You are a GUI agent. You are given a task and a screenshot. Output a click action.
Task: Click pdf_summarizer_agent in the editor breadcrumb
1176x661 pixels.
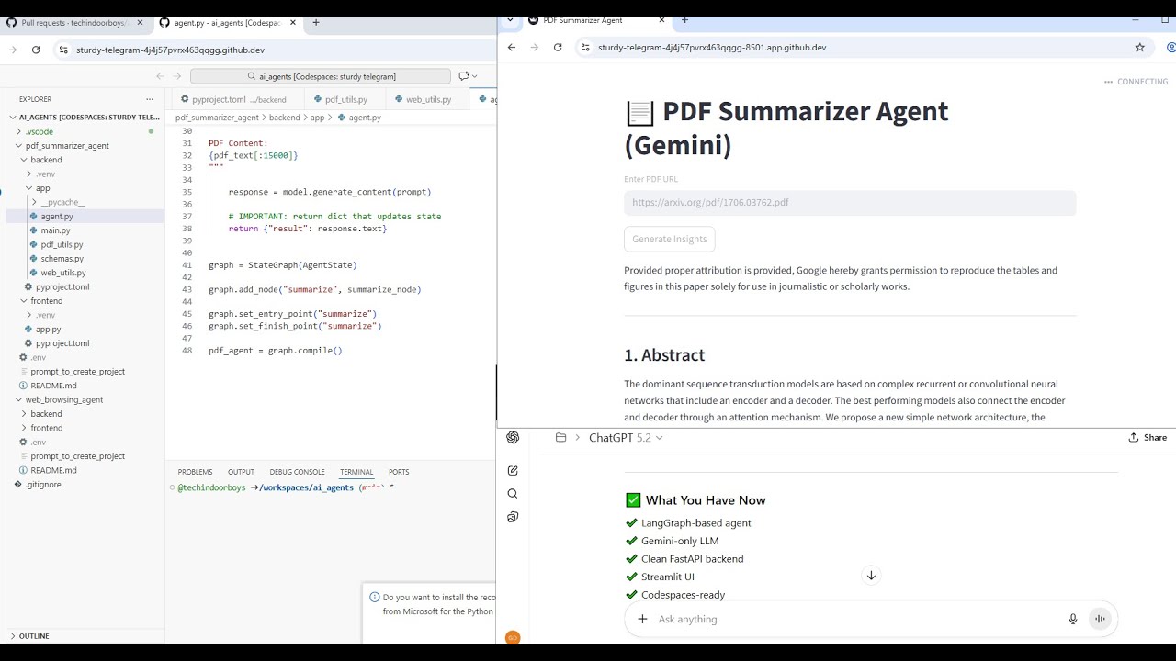pyautogui.click(x=217, y=118)
